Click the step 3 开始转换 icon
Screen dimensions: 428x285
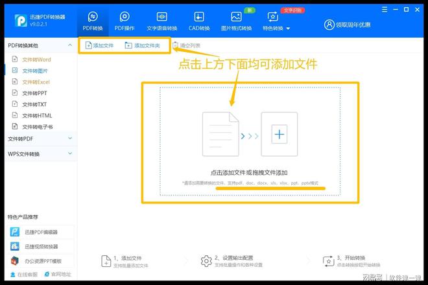coord(328,261)
